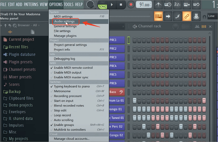
Task: Expand Mixer presets in browser
Action: 17,77
